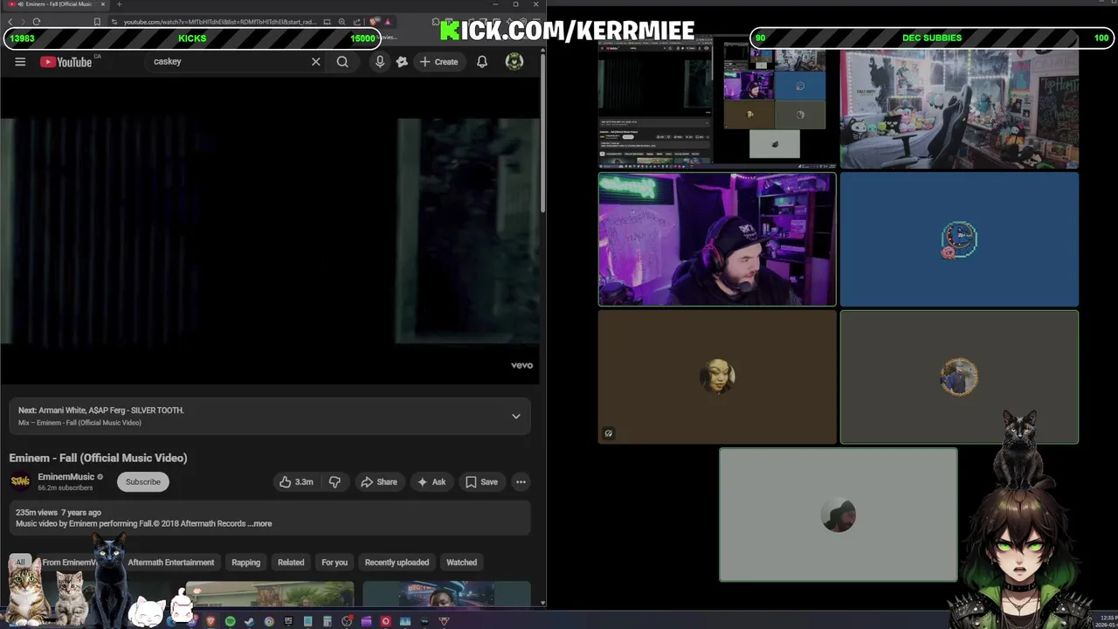The height and width of the screenshot is (629, 1118).
Task: Dislike the video
Action: pos(335,481)
